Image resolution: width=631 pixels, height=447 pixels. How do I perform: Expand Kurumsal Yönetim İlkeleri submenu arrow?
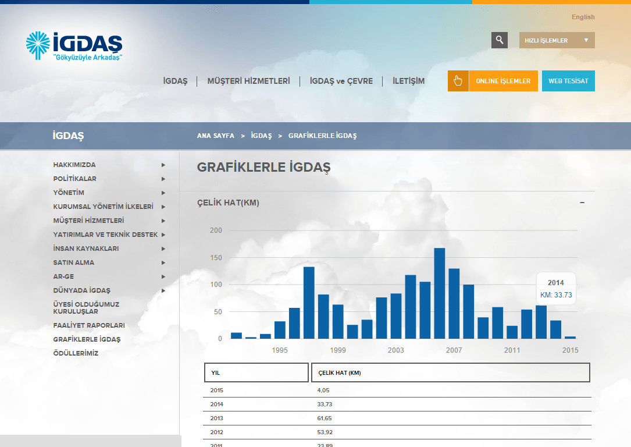point(163,207)
